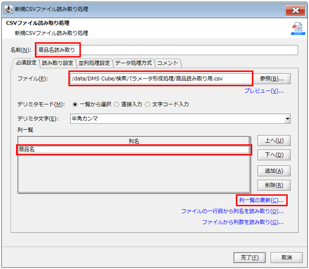The height and width of the screenshot is (269, 309).
Task: Show the コメント tab
Action: click(x=168, y=63)
